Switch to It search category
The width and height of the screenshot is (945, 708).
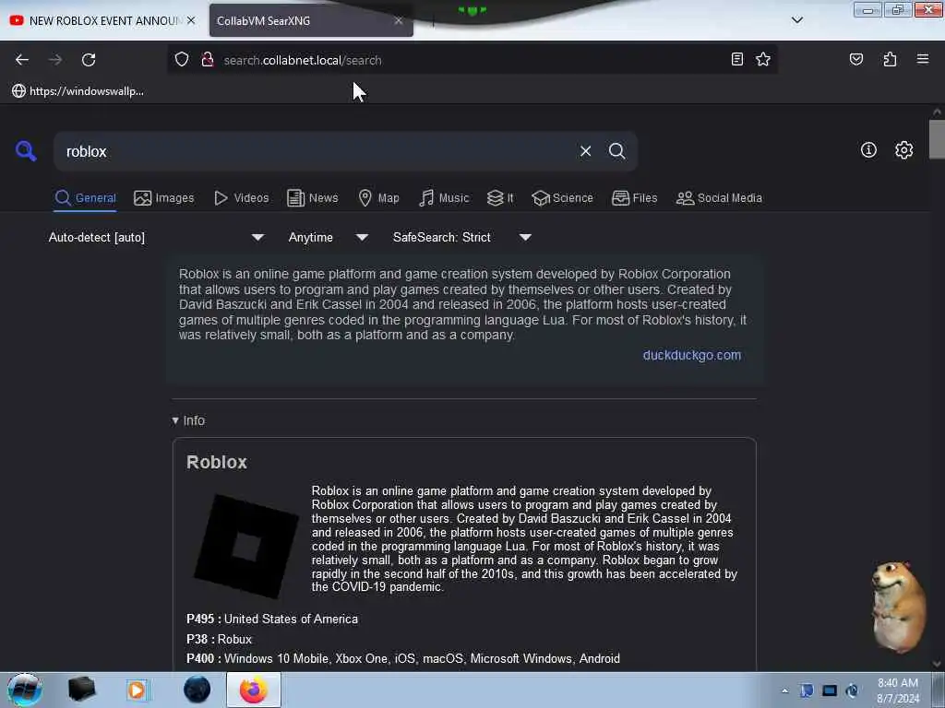pyautogui.click(x=500, y=198)
